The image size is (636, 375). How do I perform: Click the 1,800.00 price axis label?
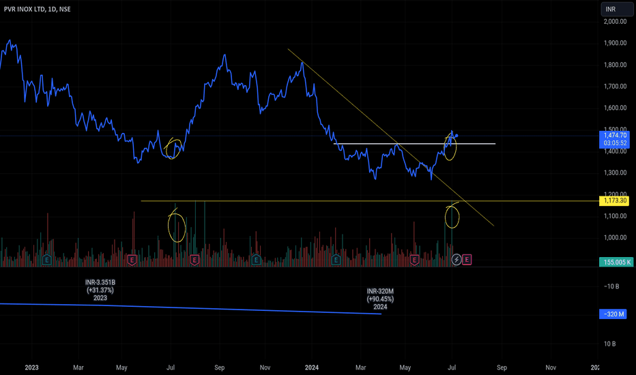coord(615,65)
